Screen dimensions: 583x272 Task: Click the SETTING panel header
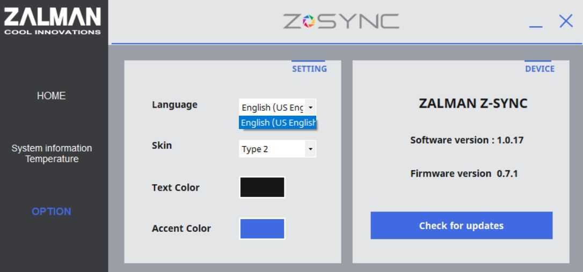[309, 69]
